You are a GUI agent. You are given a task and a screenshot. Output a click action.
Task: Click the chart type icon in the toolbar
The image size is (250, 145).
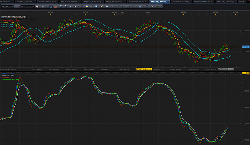[43, 6]
